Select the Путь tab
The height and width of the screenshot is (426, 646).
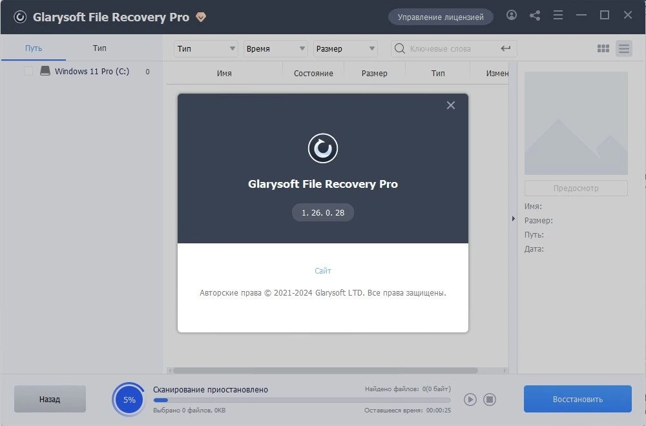tap(34, 48)
